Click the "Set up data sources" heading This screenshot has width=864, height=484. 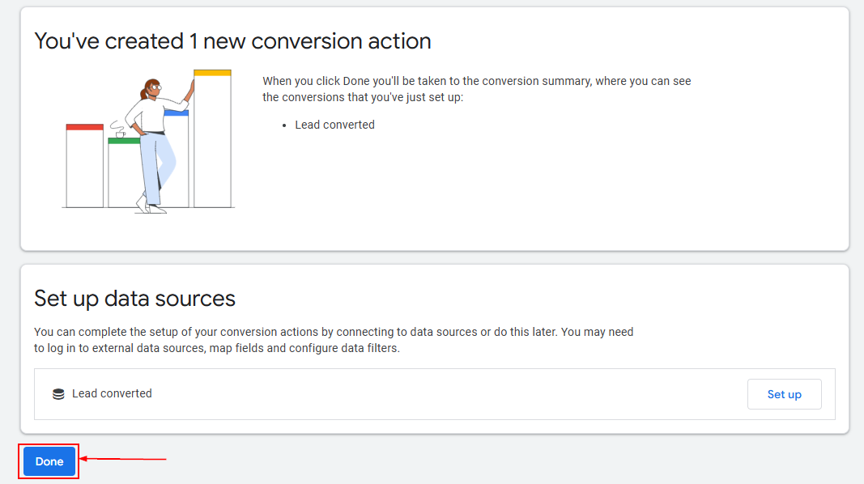tap(134, 299)
